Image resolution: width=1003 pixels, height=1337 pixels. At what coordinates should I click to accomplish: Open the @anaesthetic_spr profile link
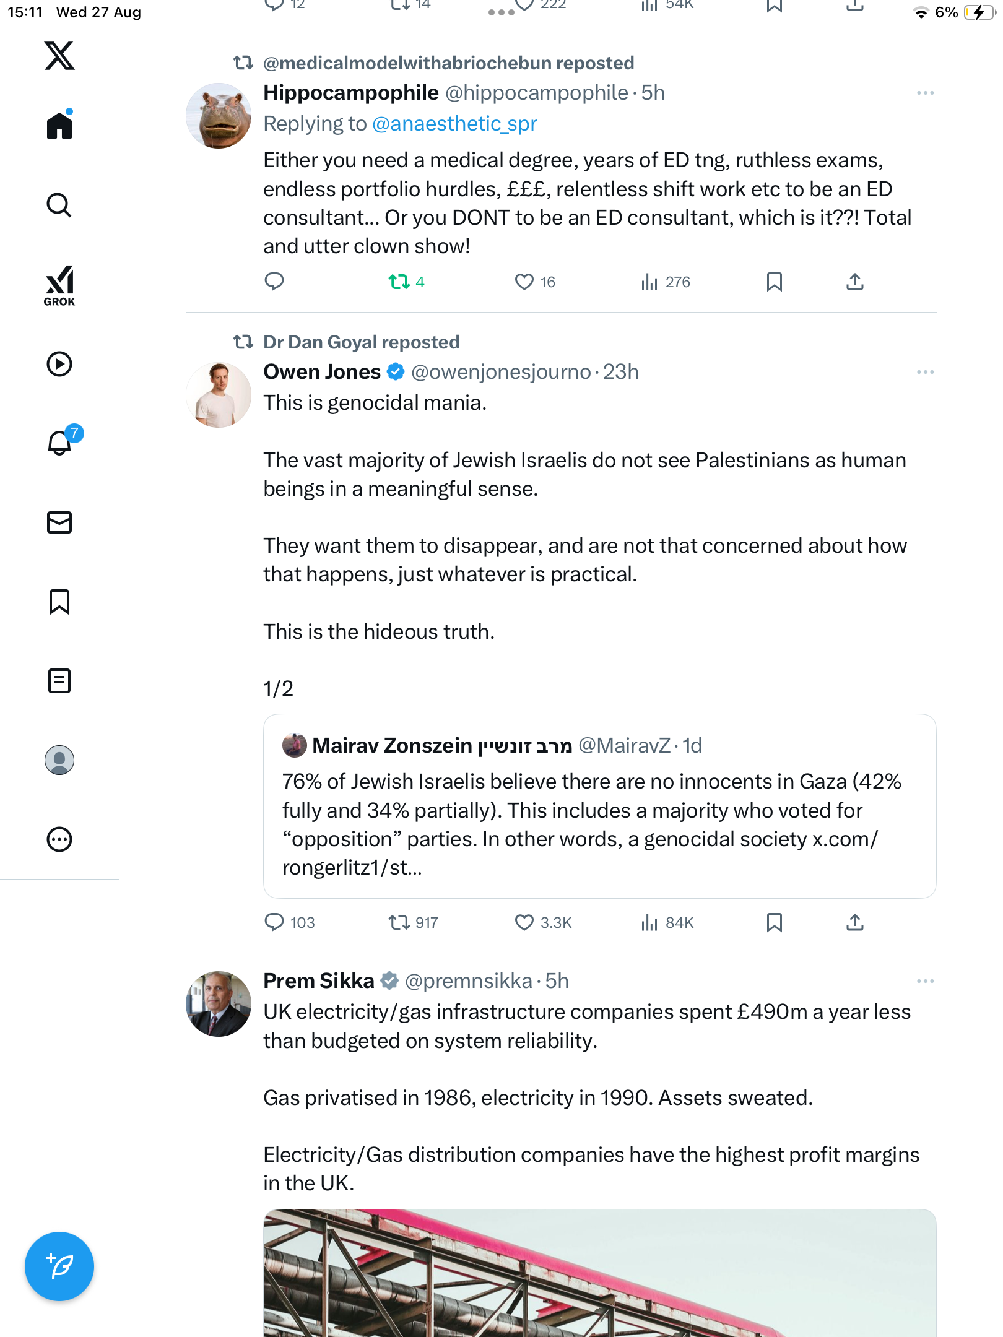454,124
